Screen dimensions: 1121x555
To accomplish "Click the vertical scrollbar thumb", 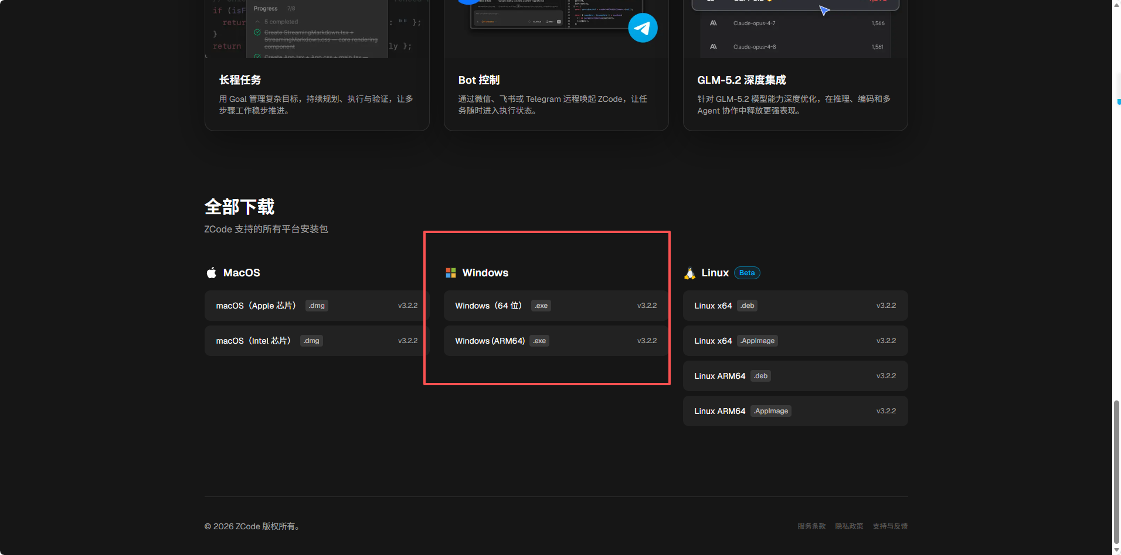I will (x=1116, y=472).
